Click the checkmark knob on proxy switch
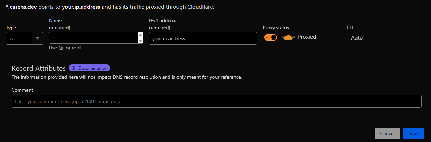 coord(268,37)
